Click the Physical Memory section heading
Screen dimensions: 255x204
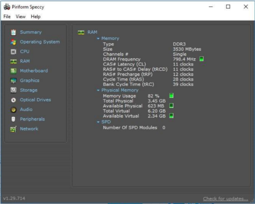(x=120, y=90)
